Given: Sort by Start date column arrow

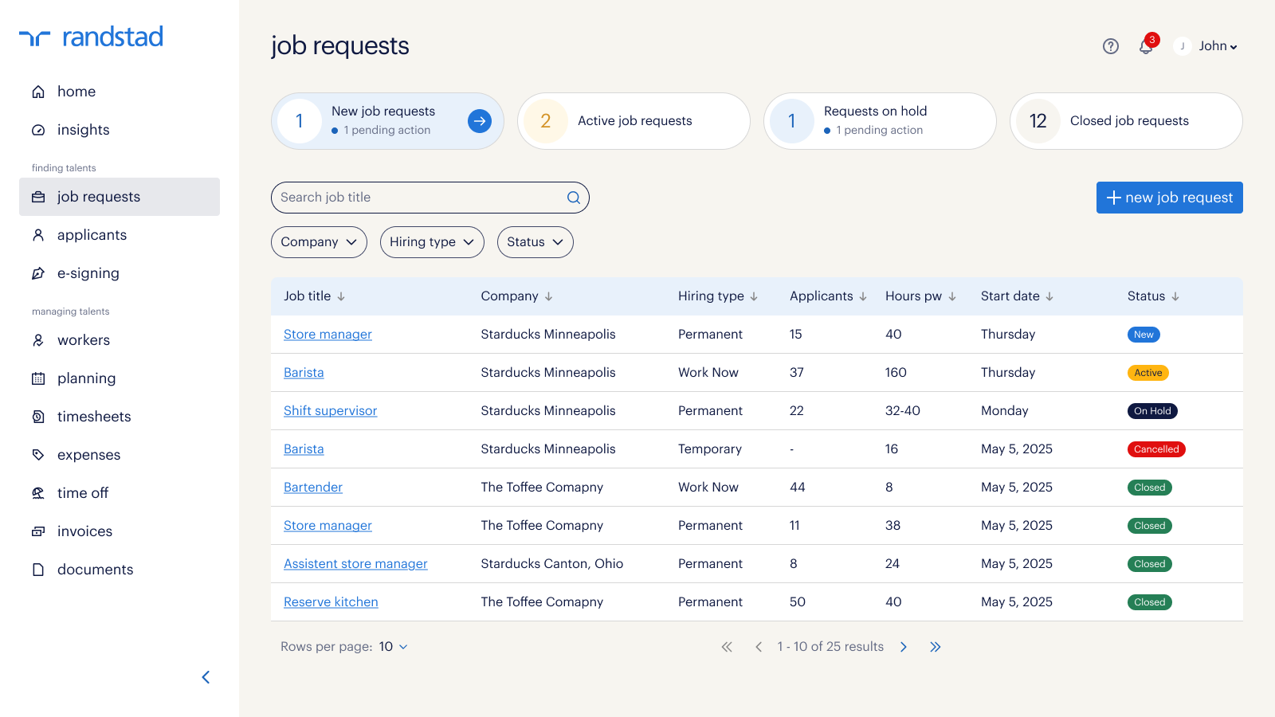Looking at the screenshot, I should 1049,296.
